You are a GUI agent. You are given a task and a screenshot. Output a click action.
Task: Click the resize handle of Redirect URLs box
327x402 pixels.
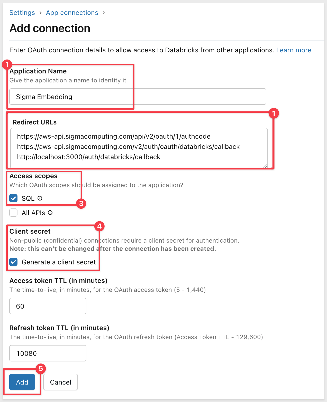click(265, 166)
